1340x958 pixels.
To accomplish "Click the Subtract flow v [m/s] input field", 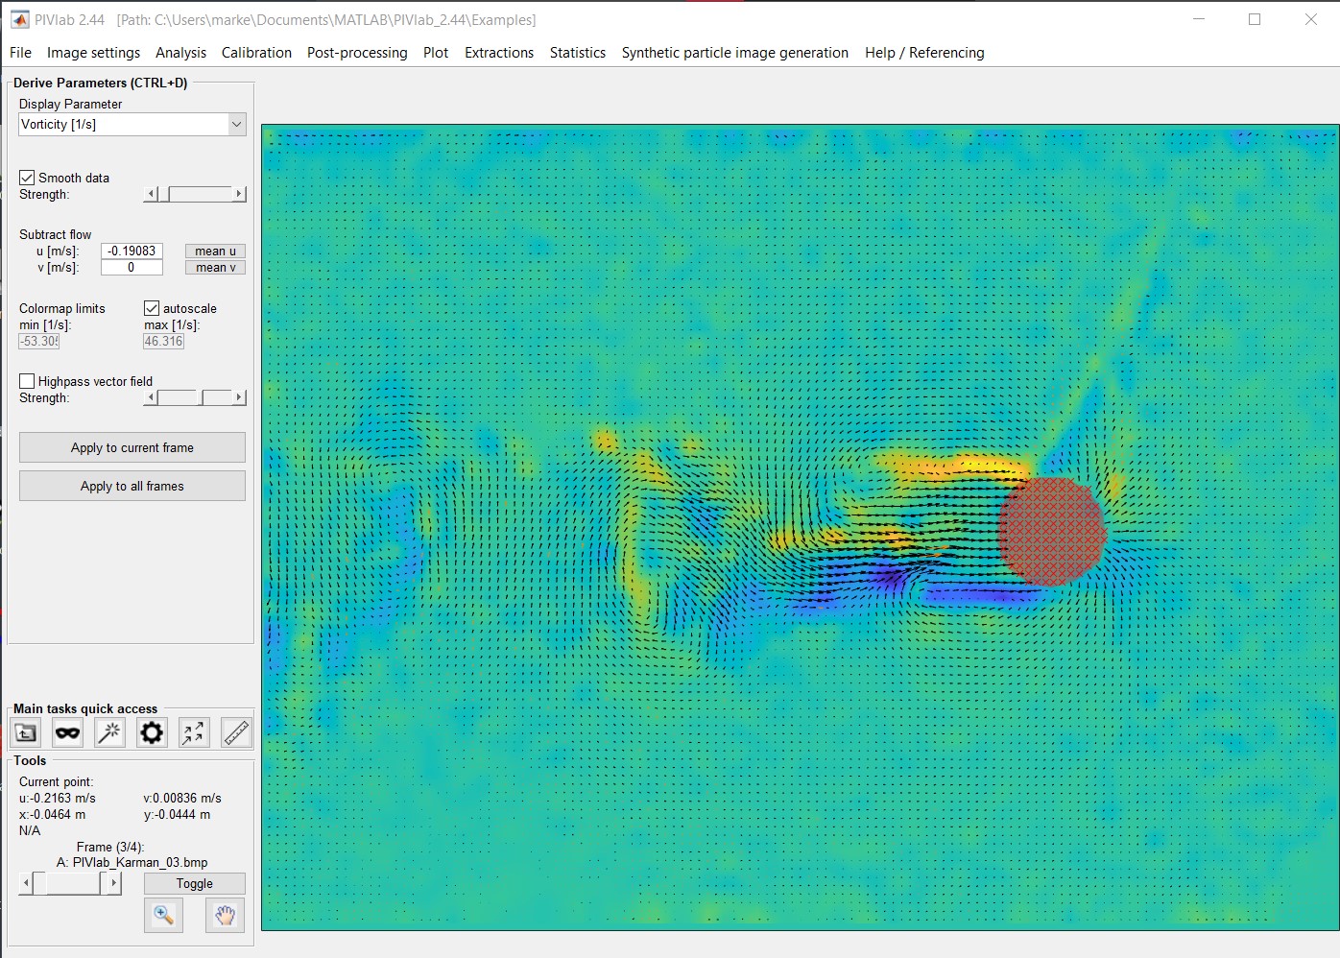I will (x=132, y=268).
